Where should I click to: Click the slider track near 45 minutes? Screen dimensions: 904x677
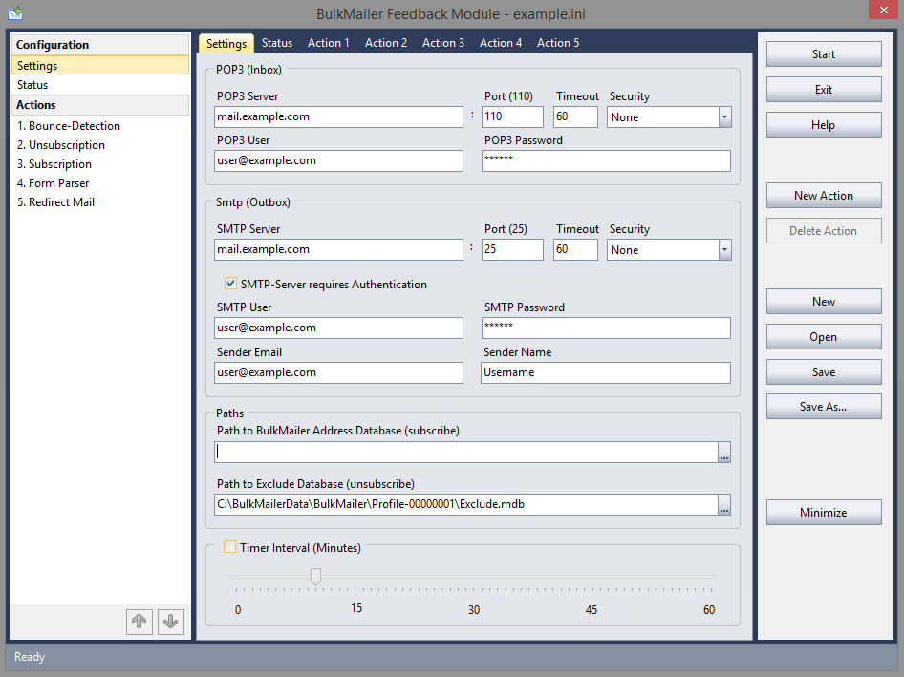pos(592,576)
